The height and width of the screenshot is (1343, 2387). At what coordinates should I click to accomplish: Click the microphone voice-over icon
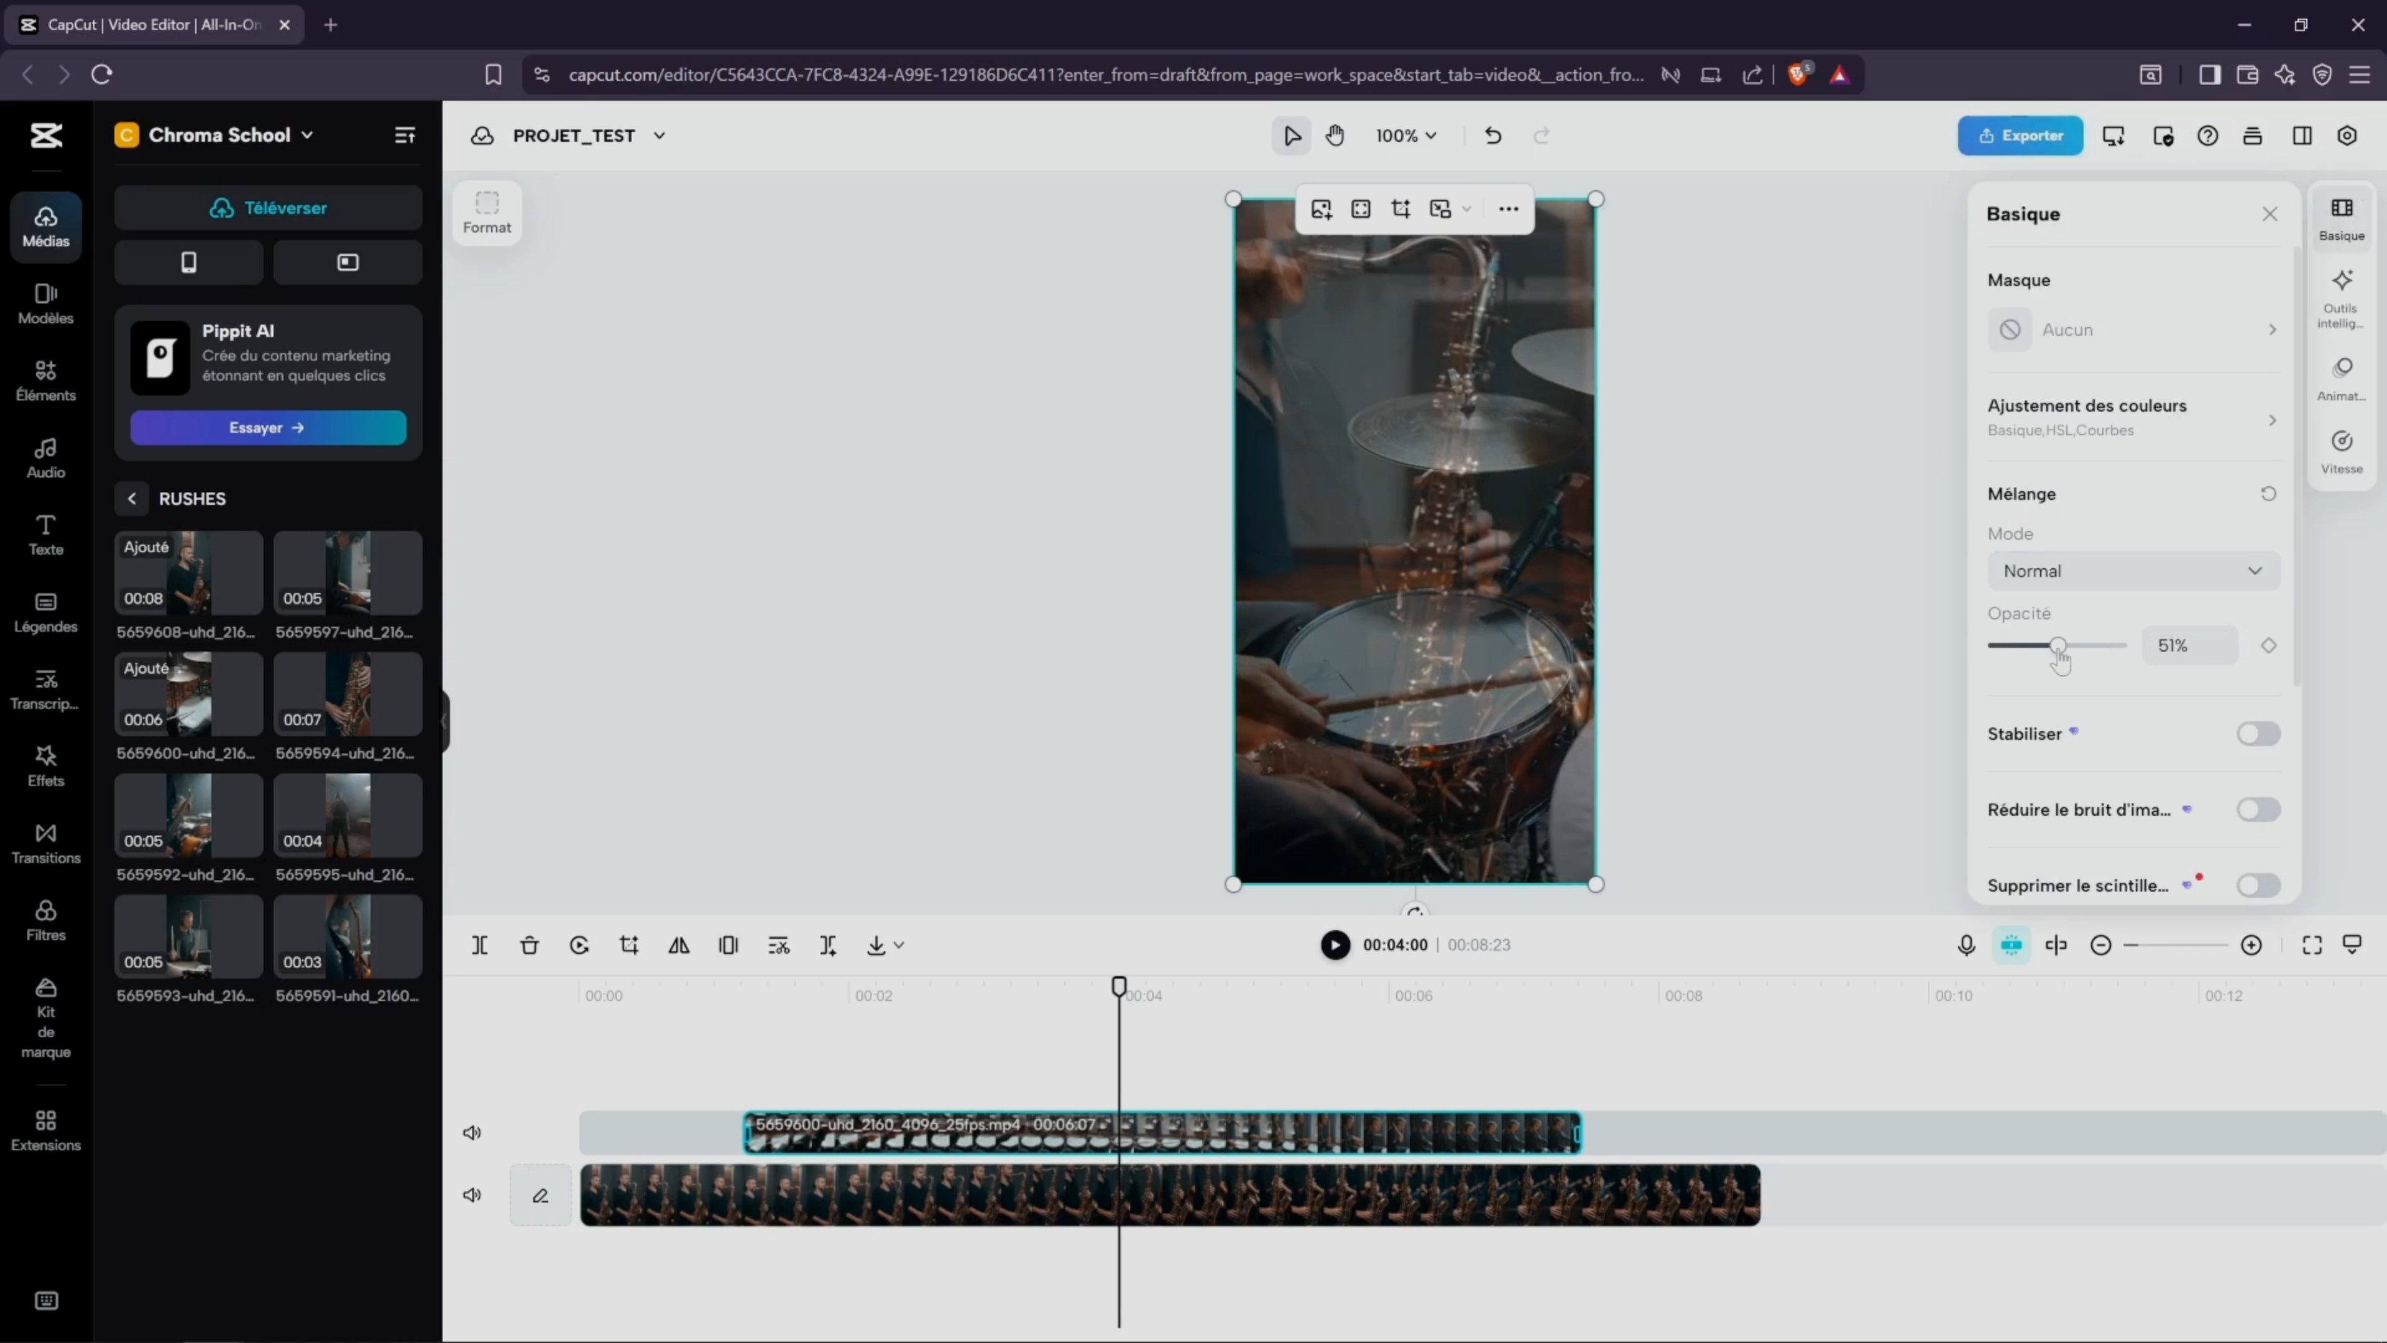pos(1966,944)
